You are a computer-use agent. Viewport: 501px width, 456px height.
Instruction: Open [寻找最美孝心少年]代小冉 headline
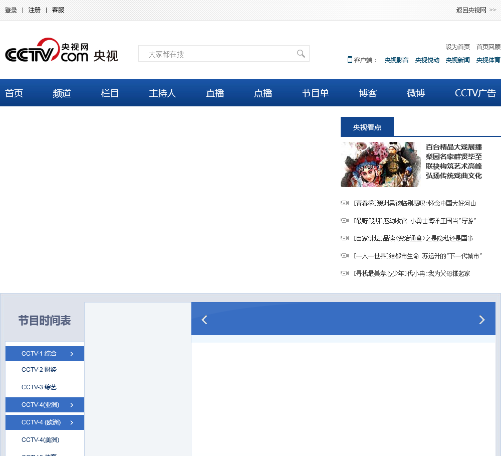click(x=412, y=273)
